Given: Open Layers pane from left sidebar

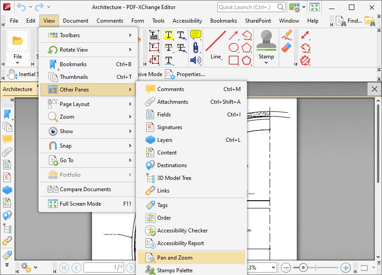Looking at the screenshot, I should (x=7, y=190).
